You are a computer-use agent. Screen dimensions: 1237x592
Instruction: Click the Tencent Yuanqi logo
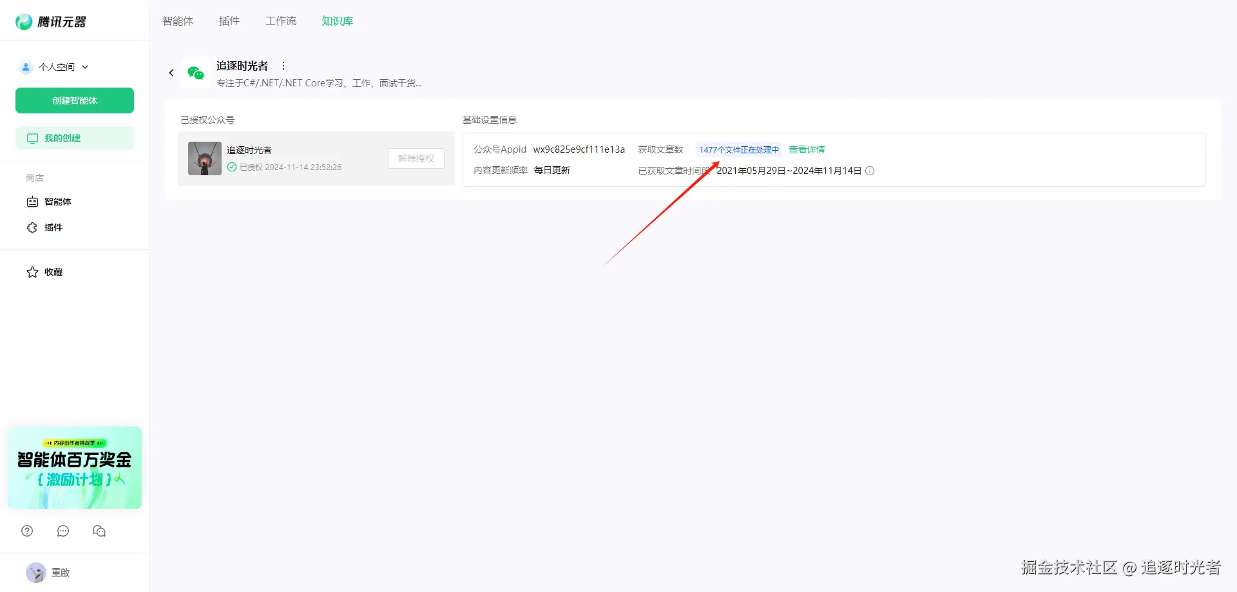pos(51,22)
